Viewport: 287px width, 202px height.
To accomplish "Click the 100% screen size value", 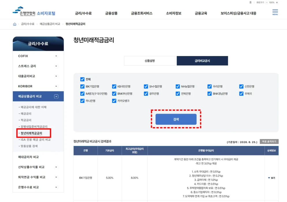I will pos(272,2).
